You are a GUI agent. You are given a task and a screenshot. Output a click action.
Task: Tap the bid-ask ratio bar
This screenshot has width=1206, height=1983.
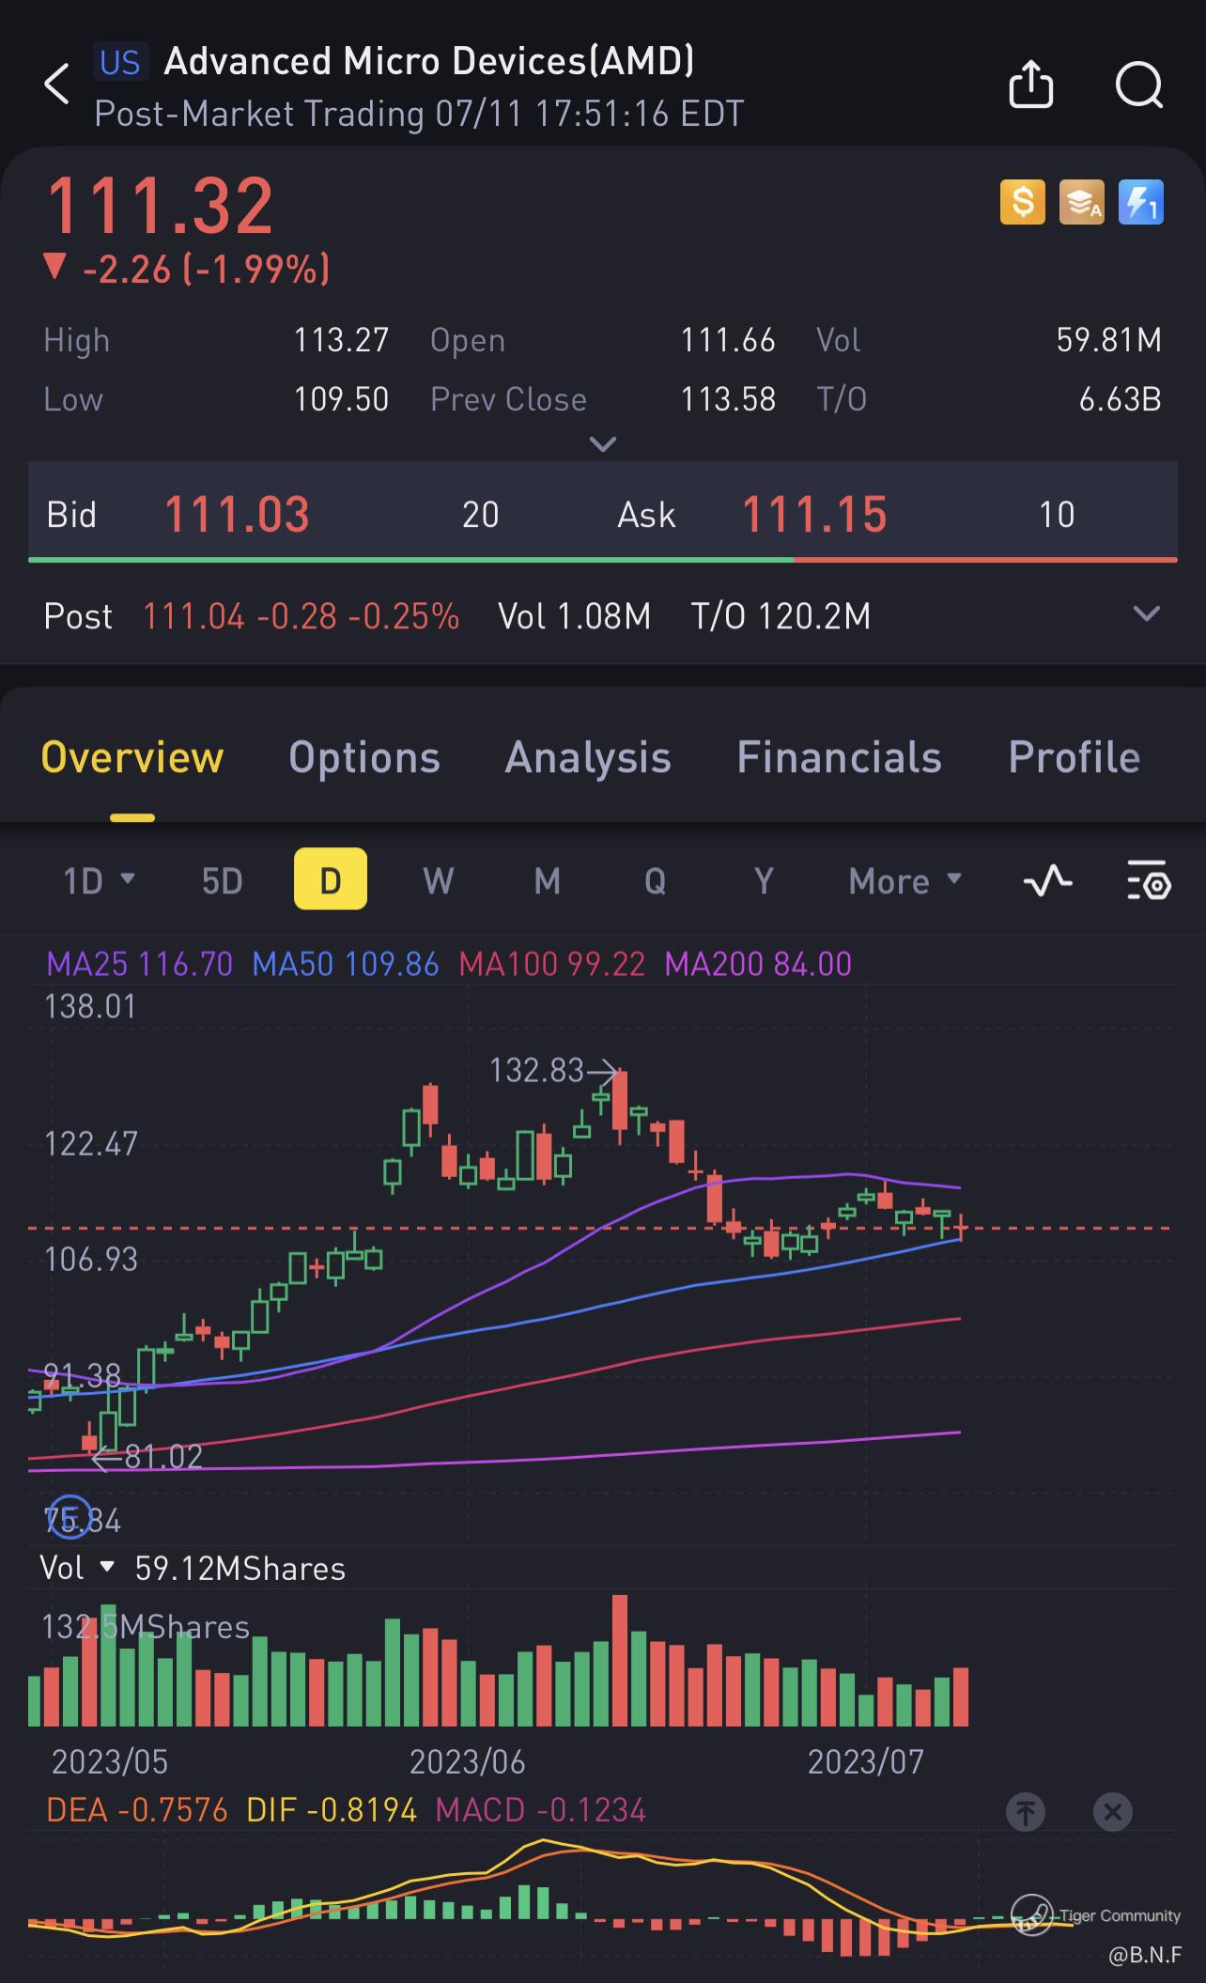pos(603,560)
